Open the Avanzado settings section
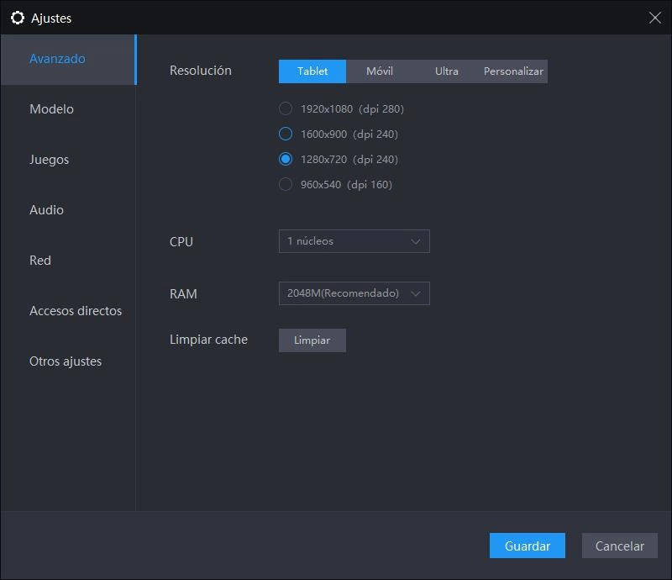The image size is (672, 580). [68, 59]
